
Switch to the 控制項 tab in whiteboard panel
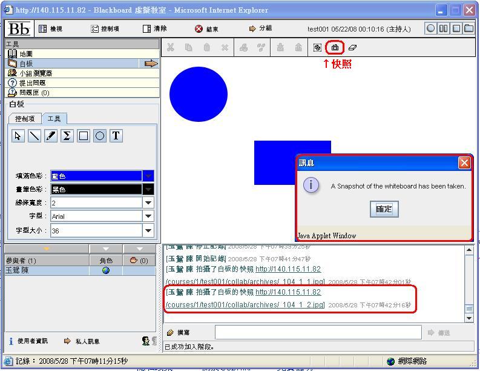click(25, 119)
